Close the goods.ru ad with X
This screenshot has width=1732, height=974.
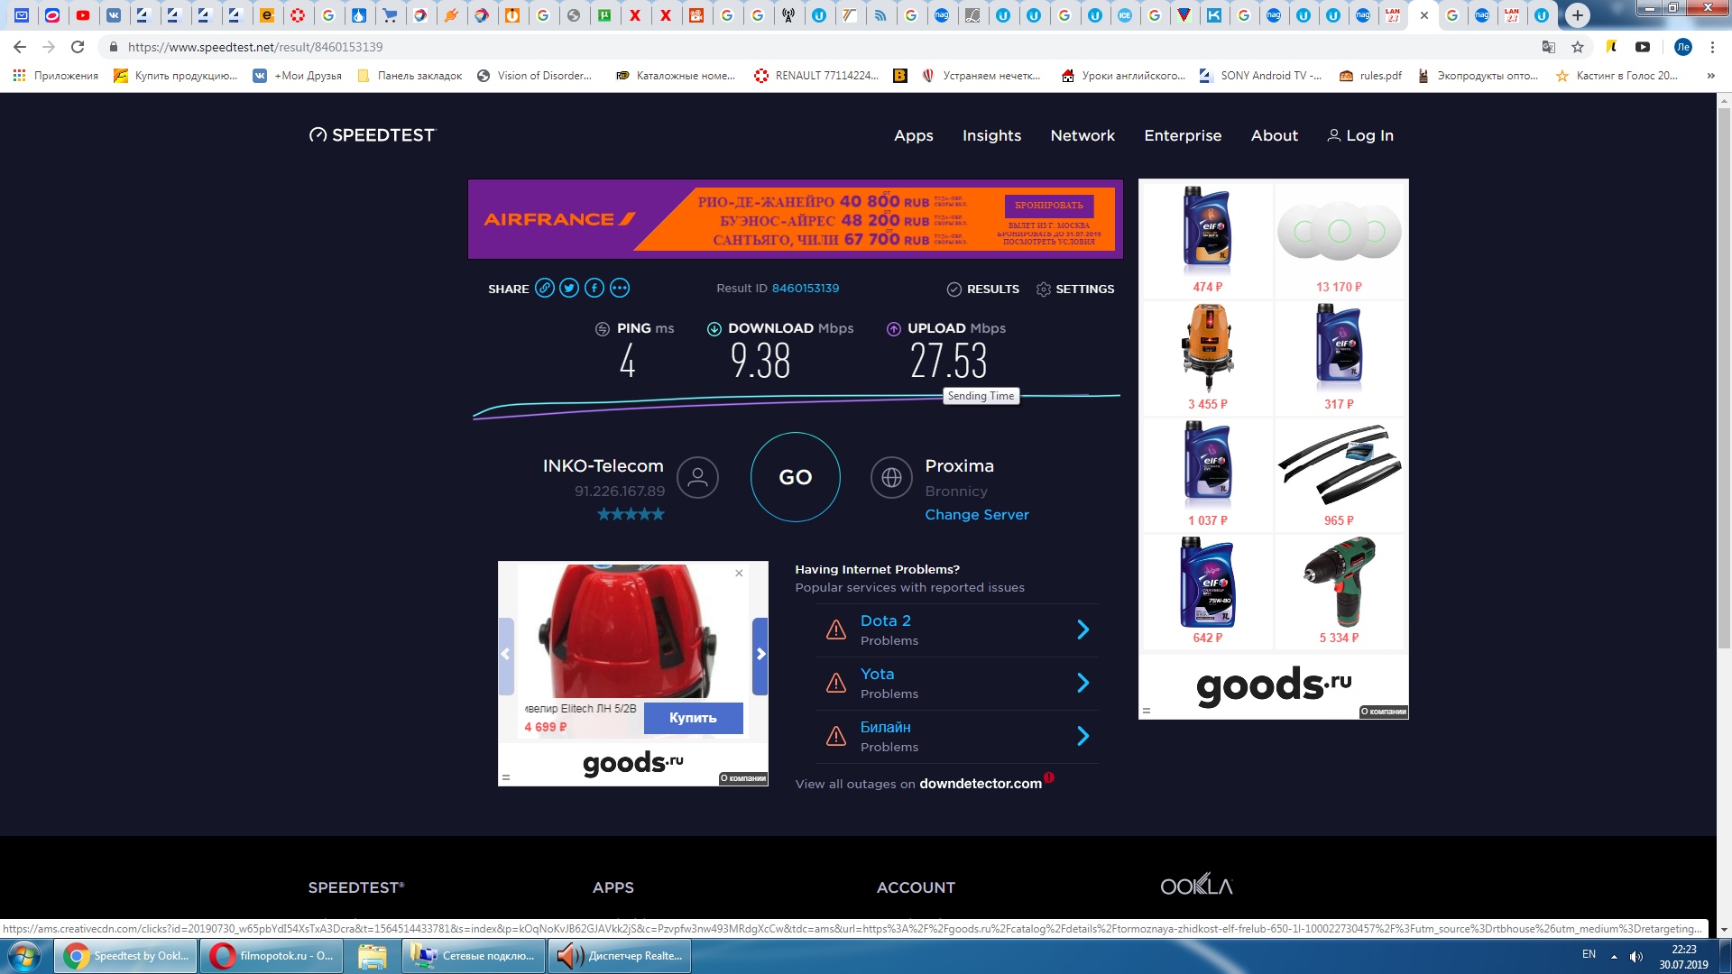pos(739,573)
